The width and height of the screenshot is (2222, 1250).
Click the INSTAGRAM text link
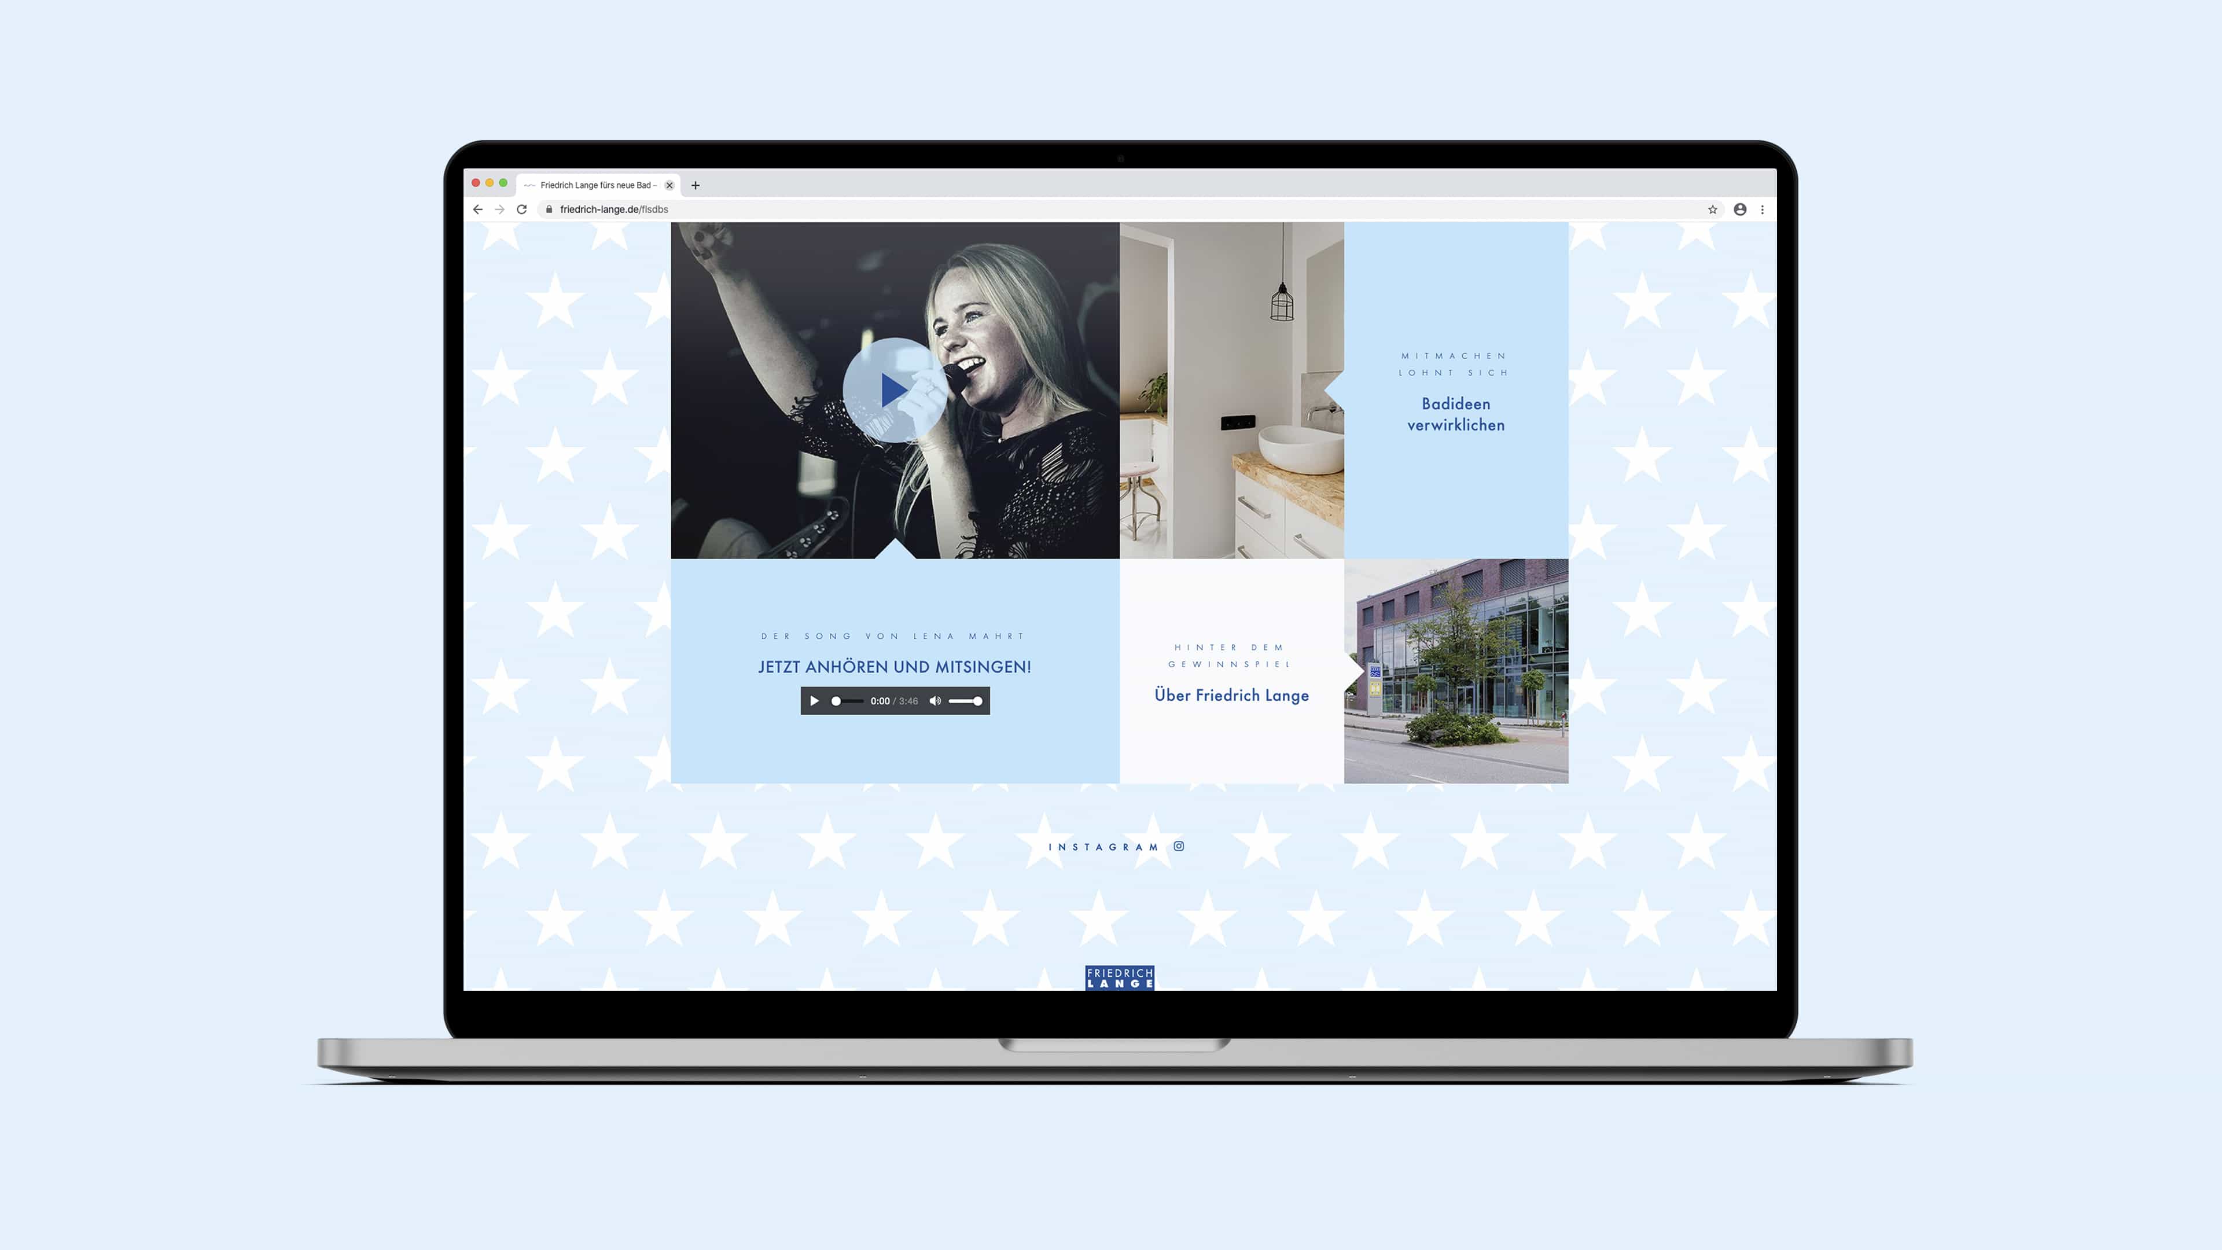click(x=1102, y=847)
